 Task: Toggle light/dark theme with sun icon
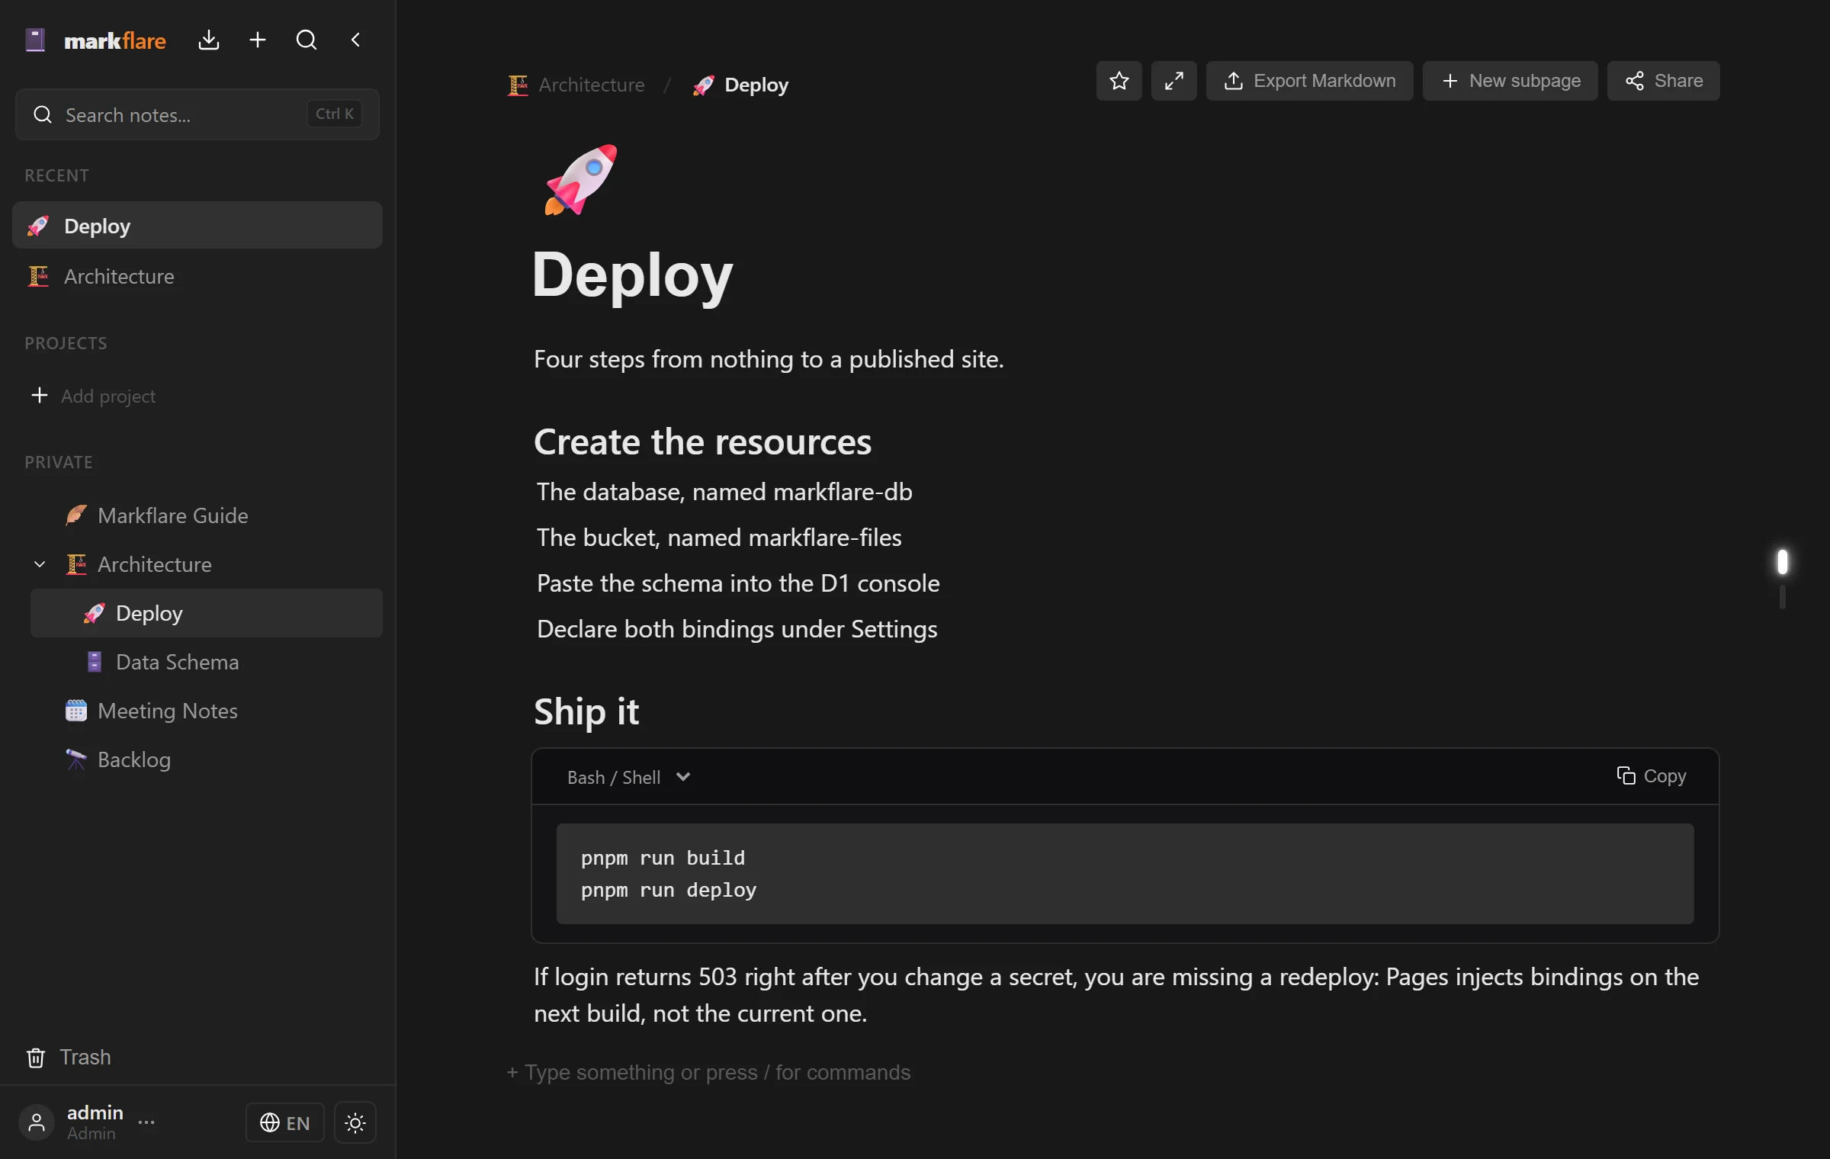[355, 1122]
